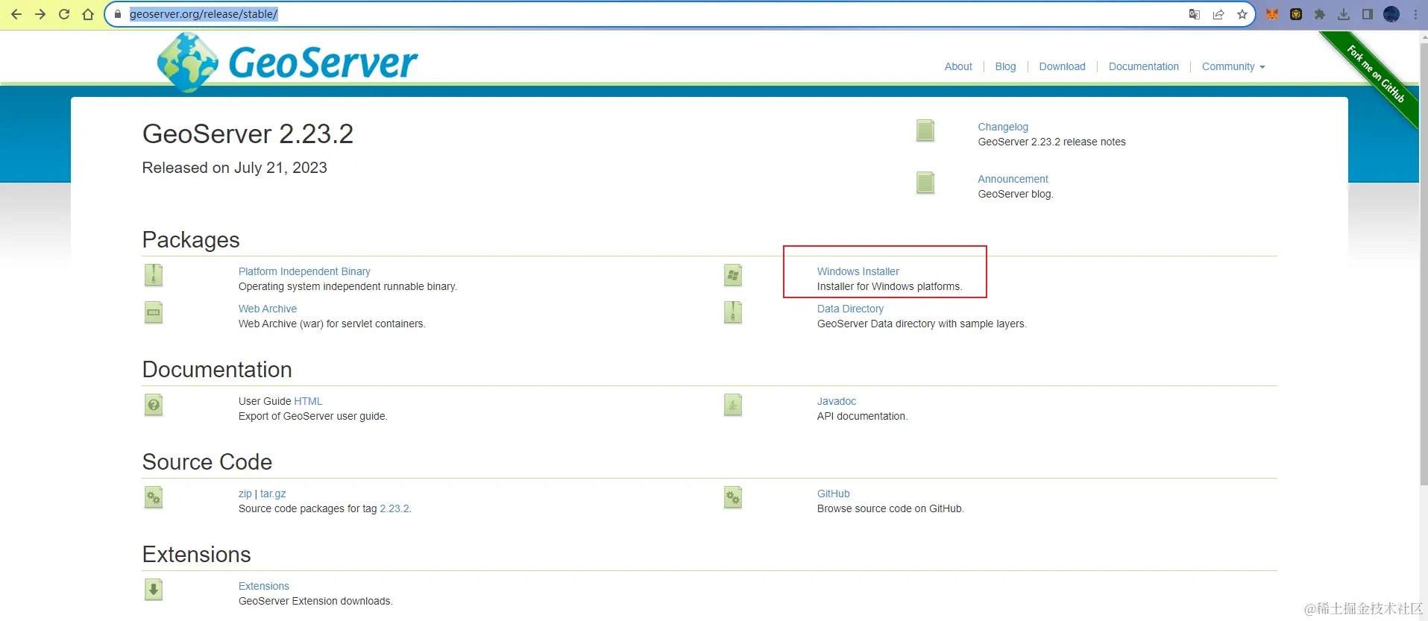Click the Fork me on GitHub ribbon
1428x621 pixels.
click(x=1375, y=74)
